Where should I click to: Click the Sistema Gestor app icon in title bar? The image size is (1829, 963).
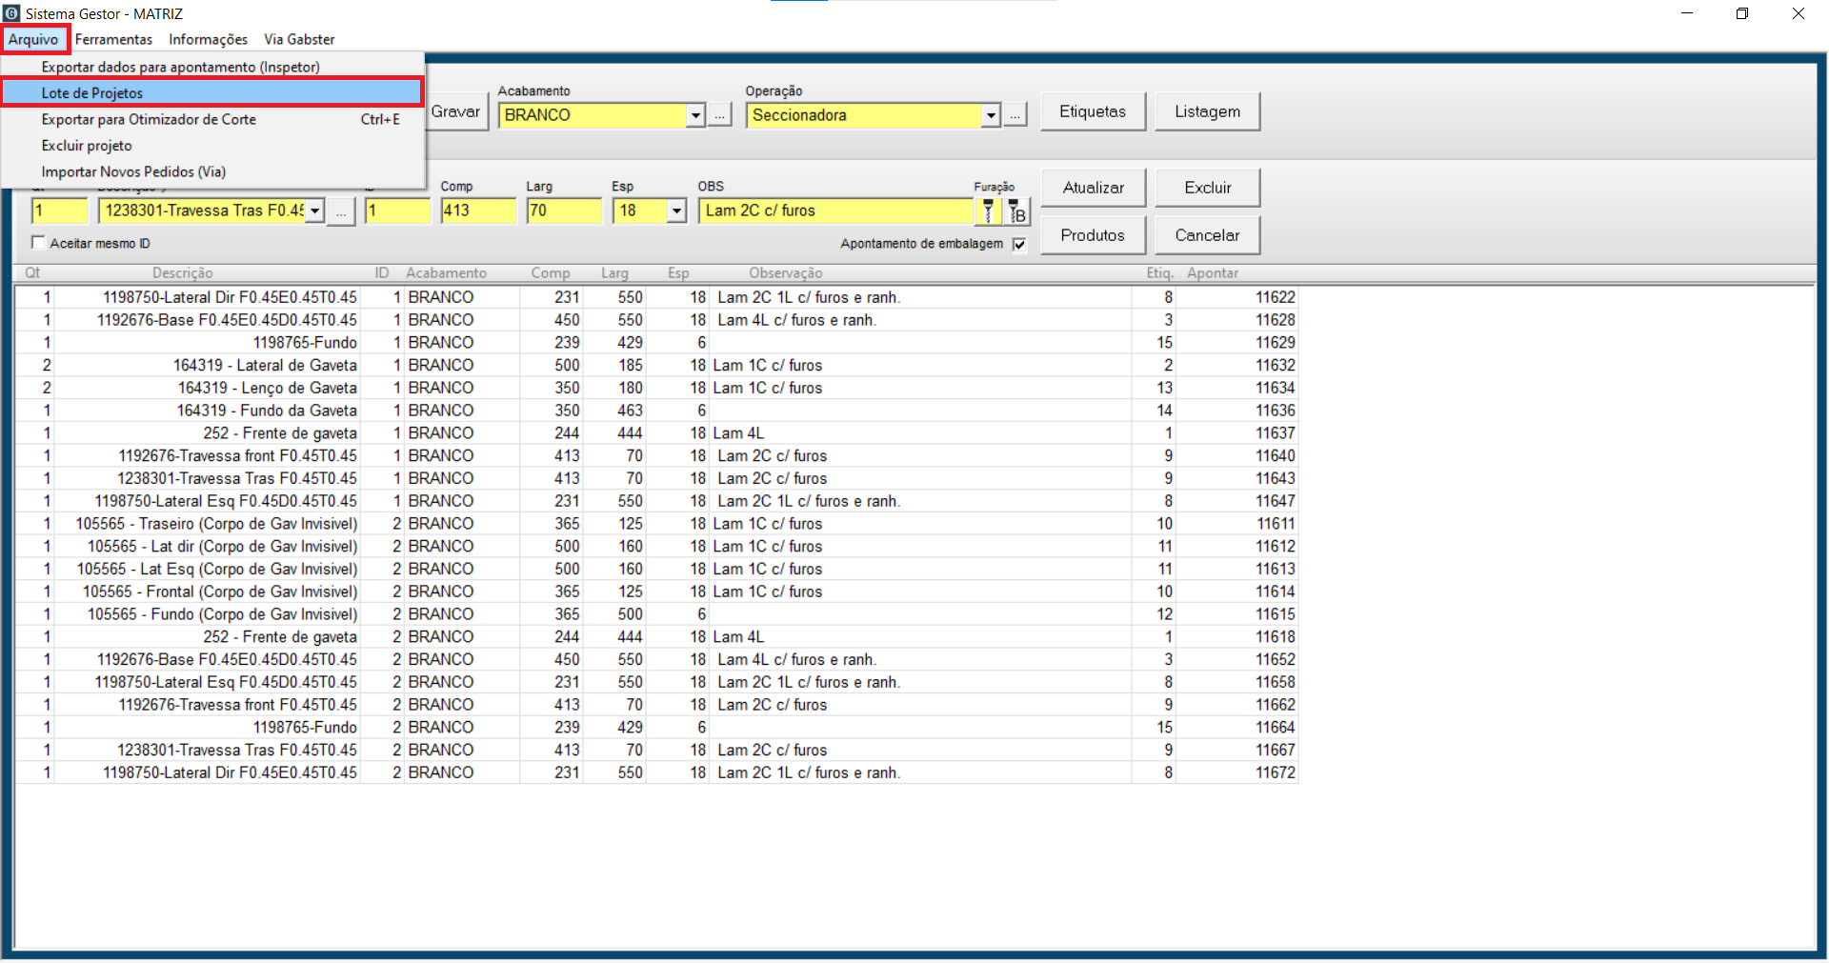tap(11, 13)
